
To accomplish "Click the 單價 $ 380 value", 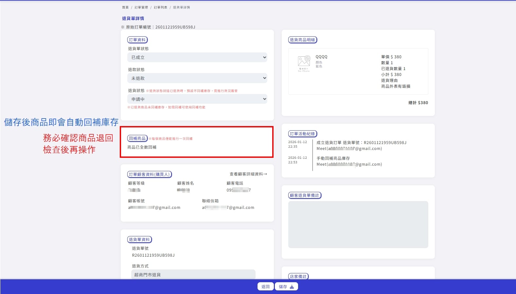I will (x=391, y=57).
